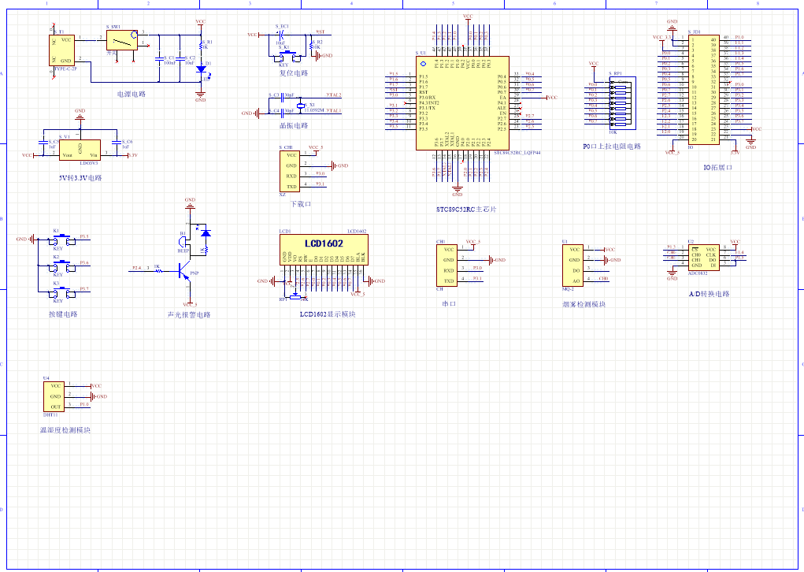Select the TYPE-C-2P connector component
This screenshot has width=804, height=572.
point(63,50)
